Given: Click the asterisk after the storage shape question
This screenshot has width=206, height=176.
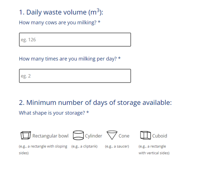Looking at the screenshot, I should tap(88, 112).
